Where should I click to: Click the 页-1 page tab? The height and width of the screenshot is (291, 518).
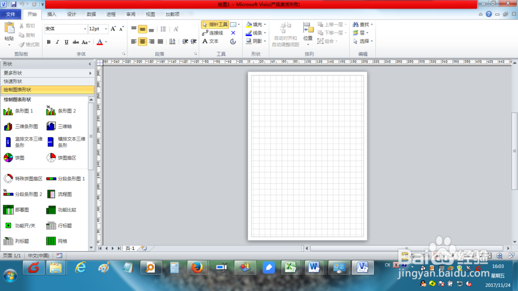point(129,249)
